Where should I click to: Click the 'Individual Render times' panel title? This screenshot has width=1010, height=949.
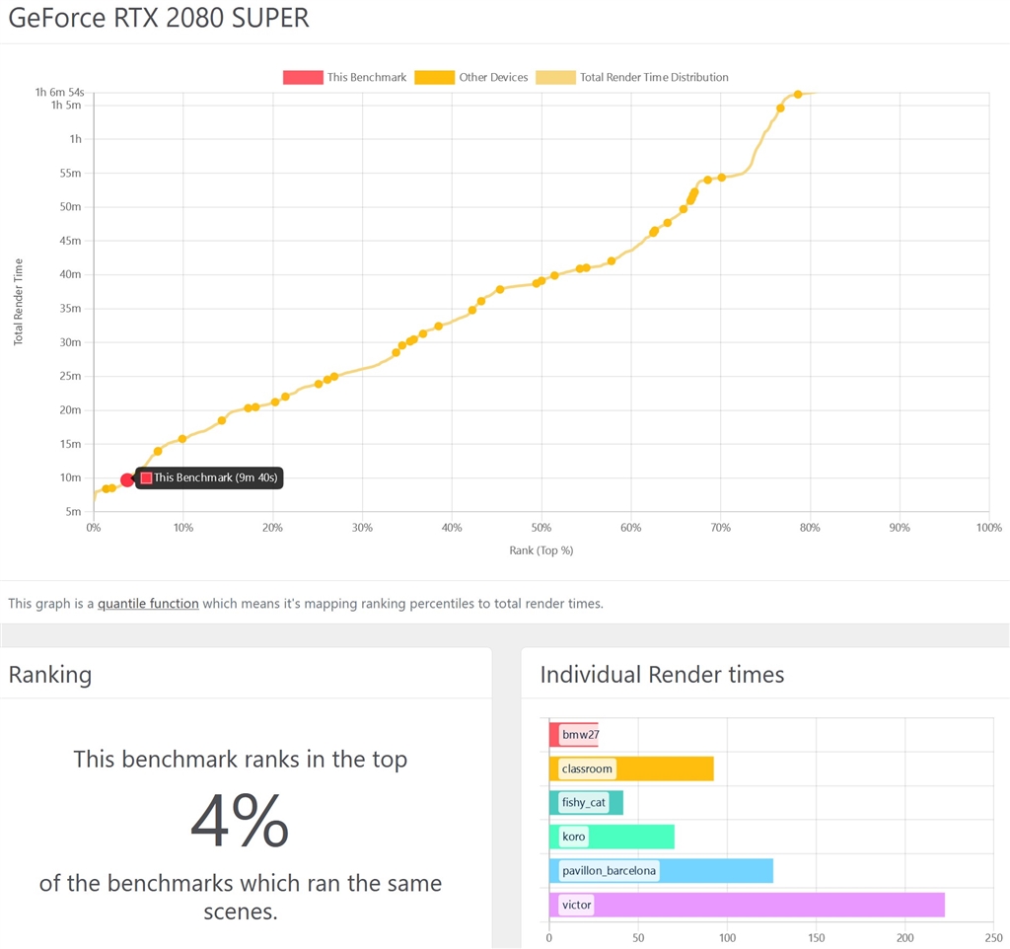[662, 675]
